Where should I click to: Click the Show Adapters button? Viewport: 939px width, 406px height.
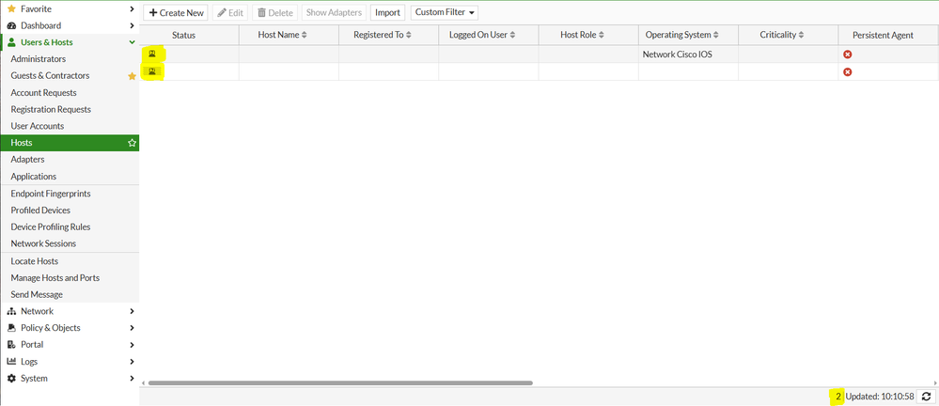(335, 12)
